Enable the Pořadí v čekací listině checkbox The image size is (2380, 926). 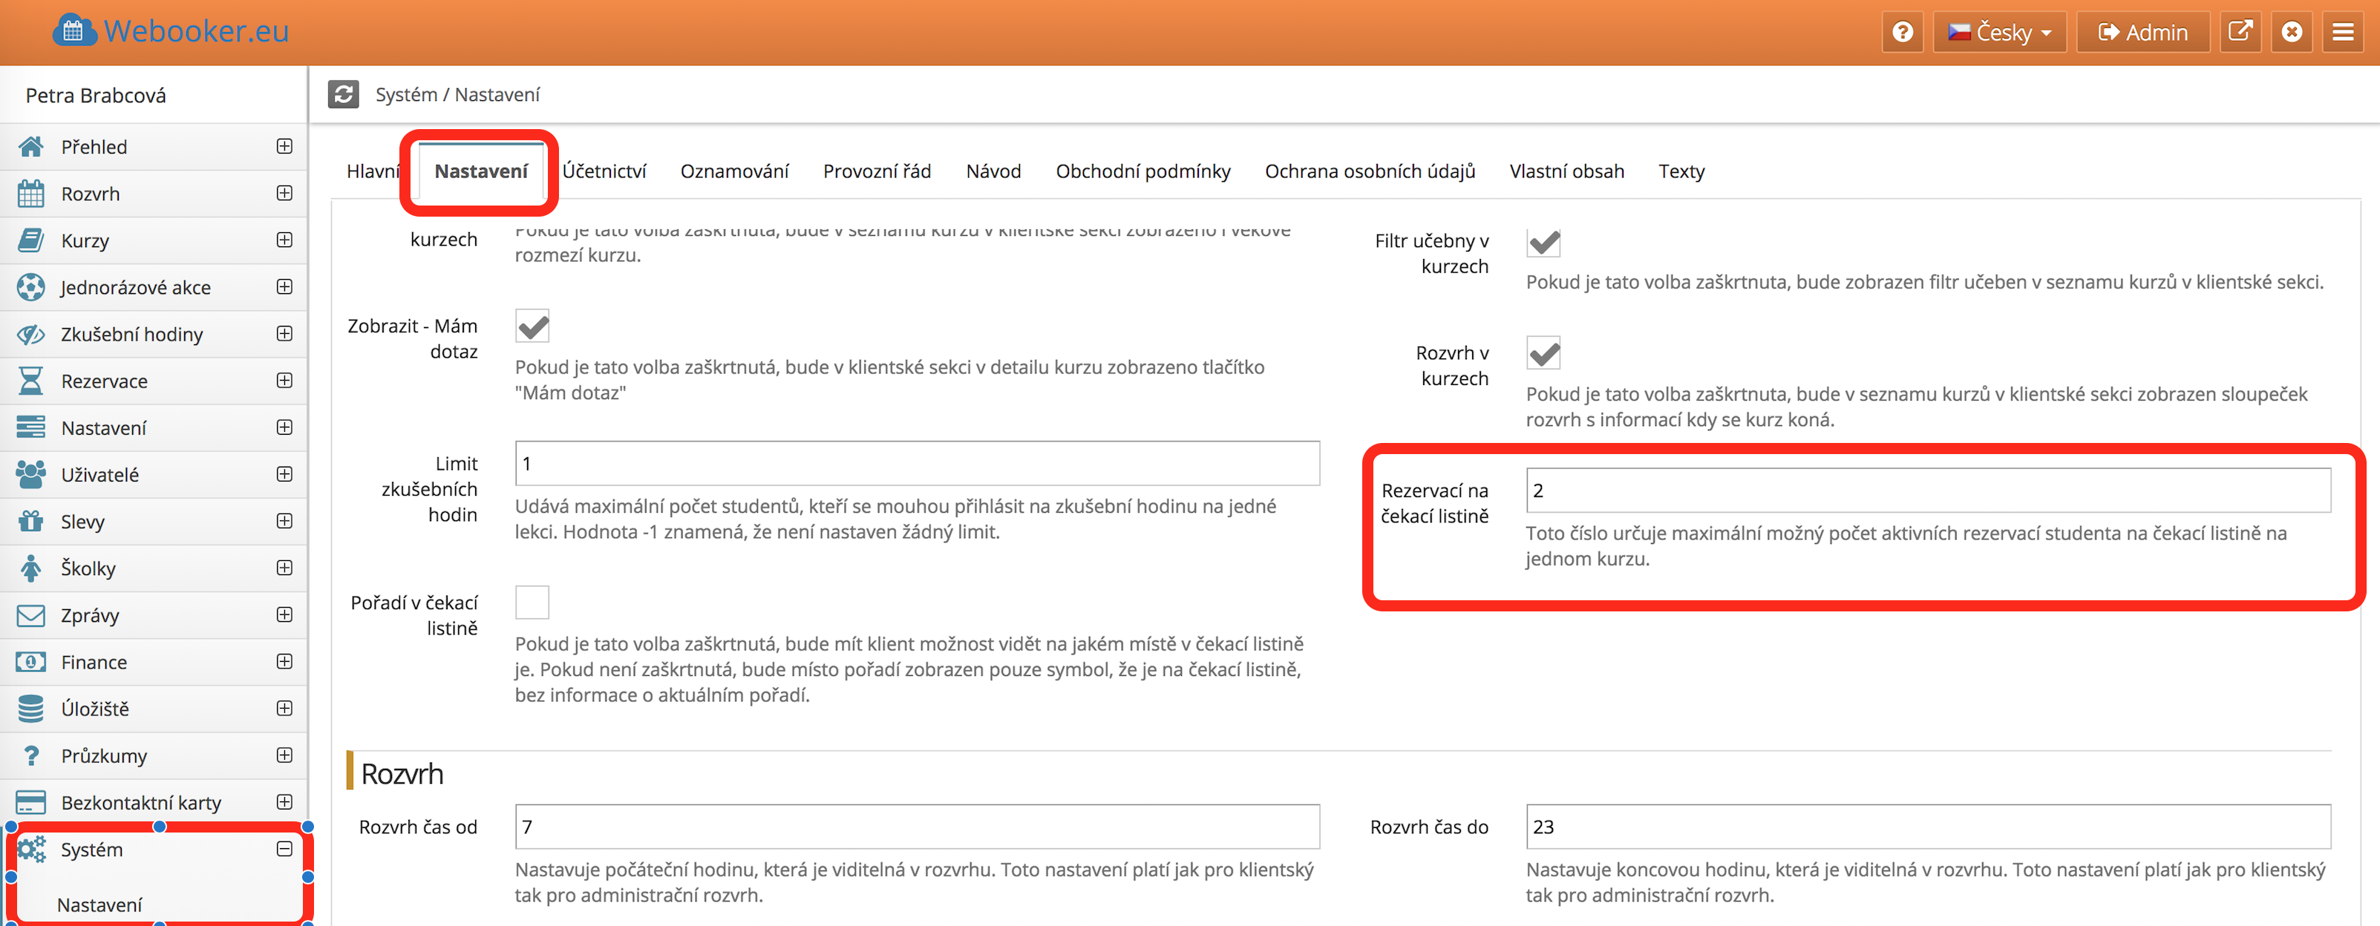(x=532, y=603)
